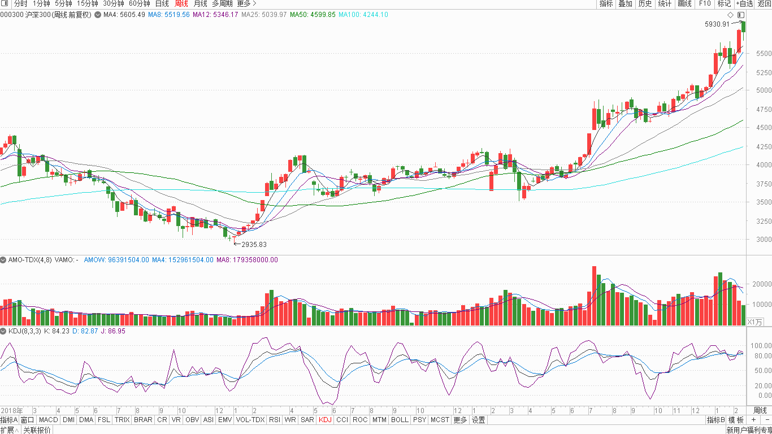The width and height of the screenshot is (772, 434).
Task: Open 更多 indicators in bottom bar
Action: 460,420
